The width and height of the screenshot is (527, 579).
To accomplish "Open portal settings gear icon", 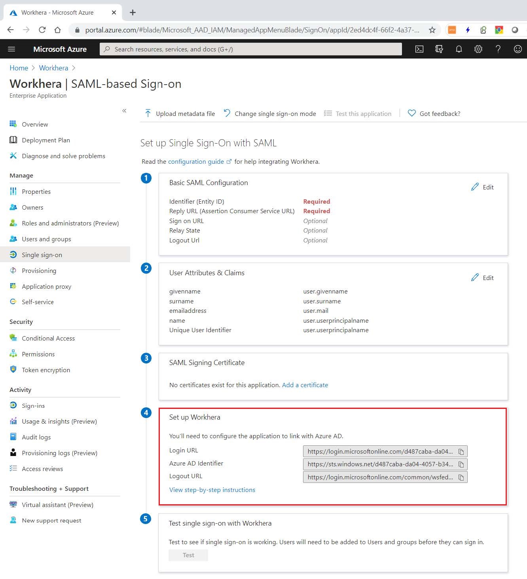I will [478, 49].
